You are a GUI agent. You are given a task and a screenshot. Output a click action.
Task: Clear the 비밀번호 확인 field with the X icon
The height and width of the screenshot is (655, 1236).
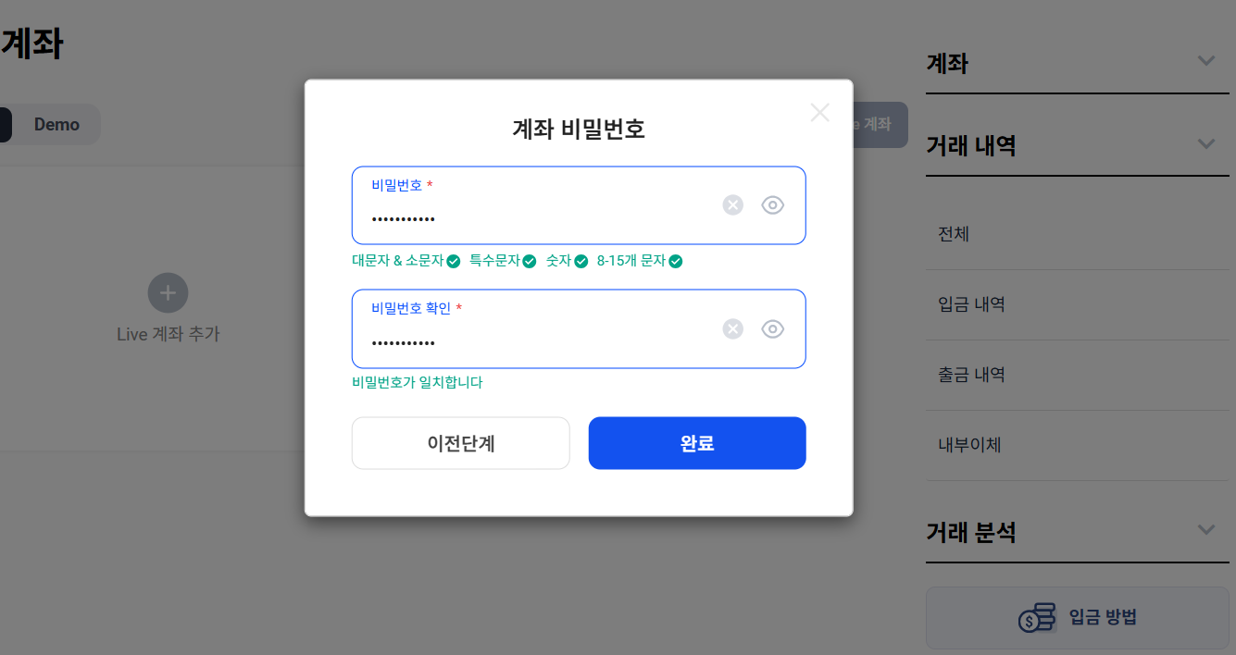733,329
